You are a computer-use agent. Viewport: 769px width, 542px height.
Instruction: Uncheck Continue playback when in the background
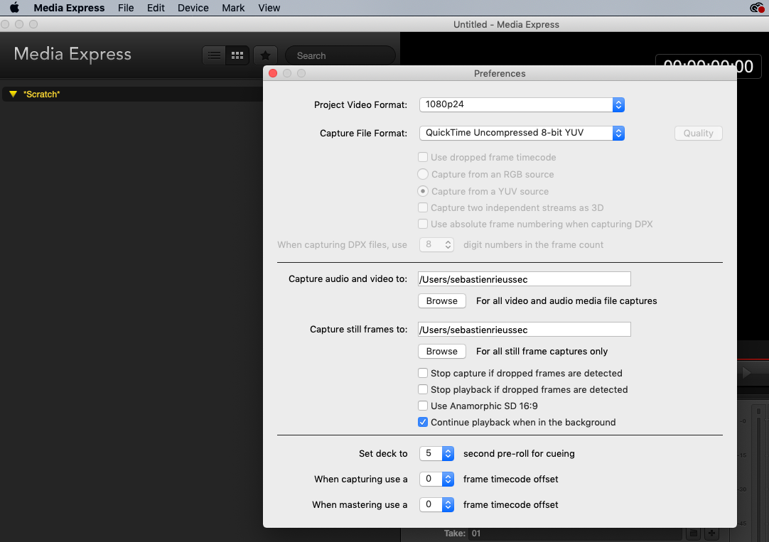click(x=423, y=422)
